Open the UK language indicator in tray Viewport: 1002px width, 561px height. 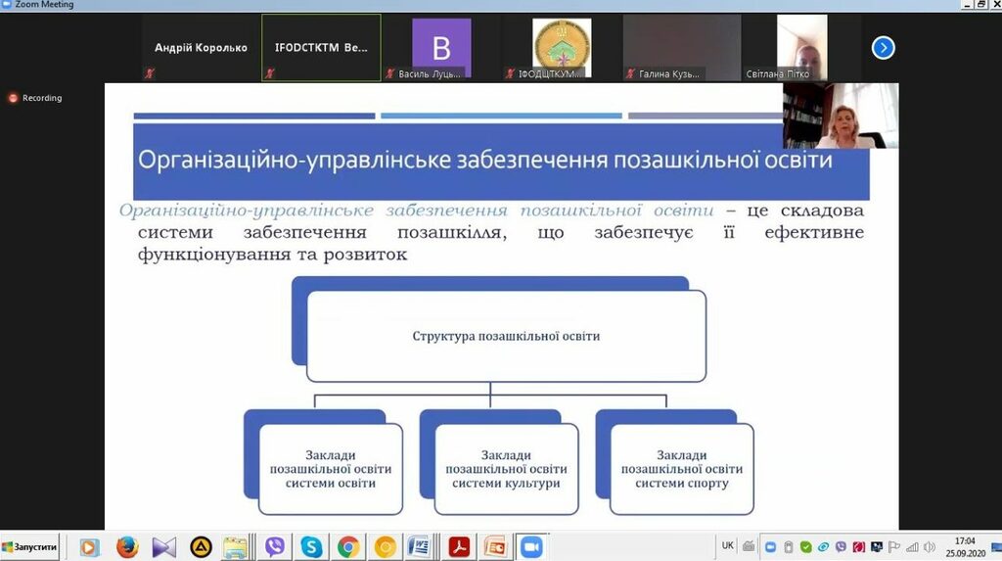pyautogui.click(x=727, y=545)
